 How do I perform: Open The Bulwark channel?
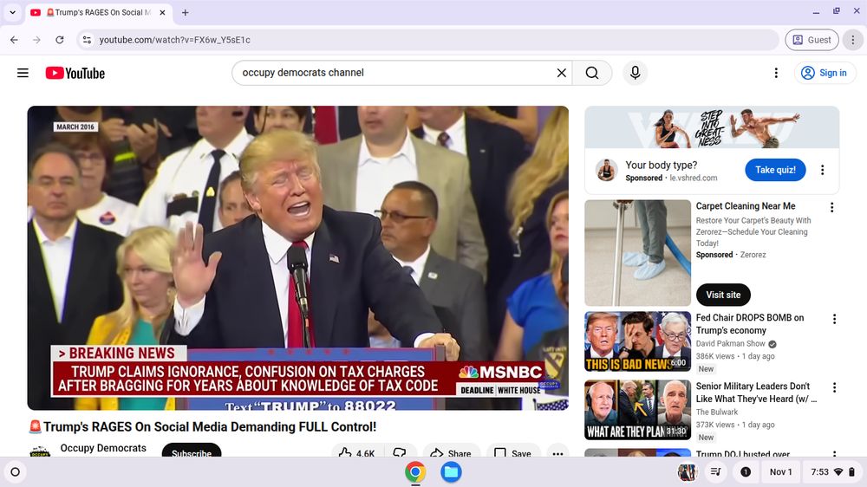point(717,412)
